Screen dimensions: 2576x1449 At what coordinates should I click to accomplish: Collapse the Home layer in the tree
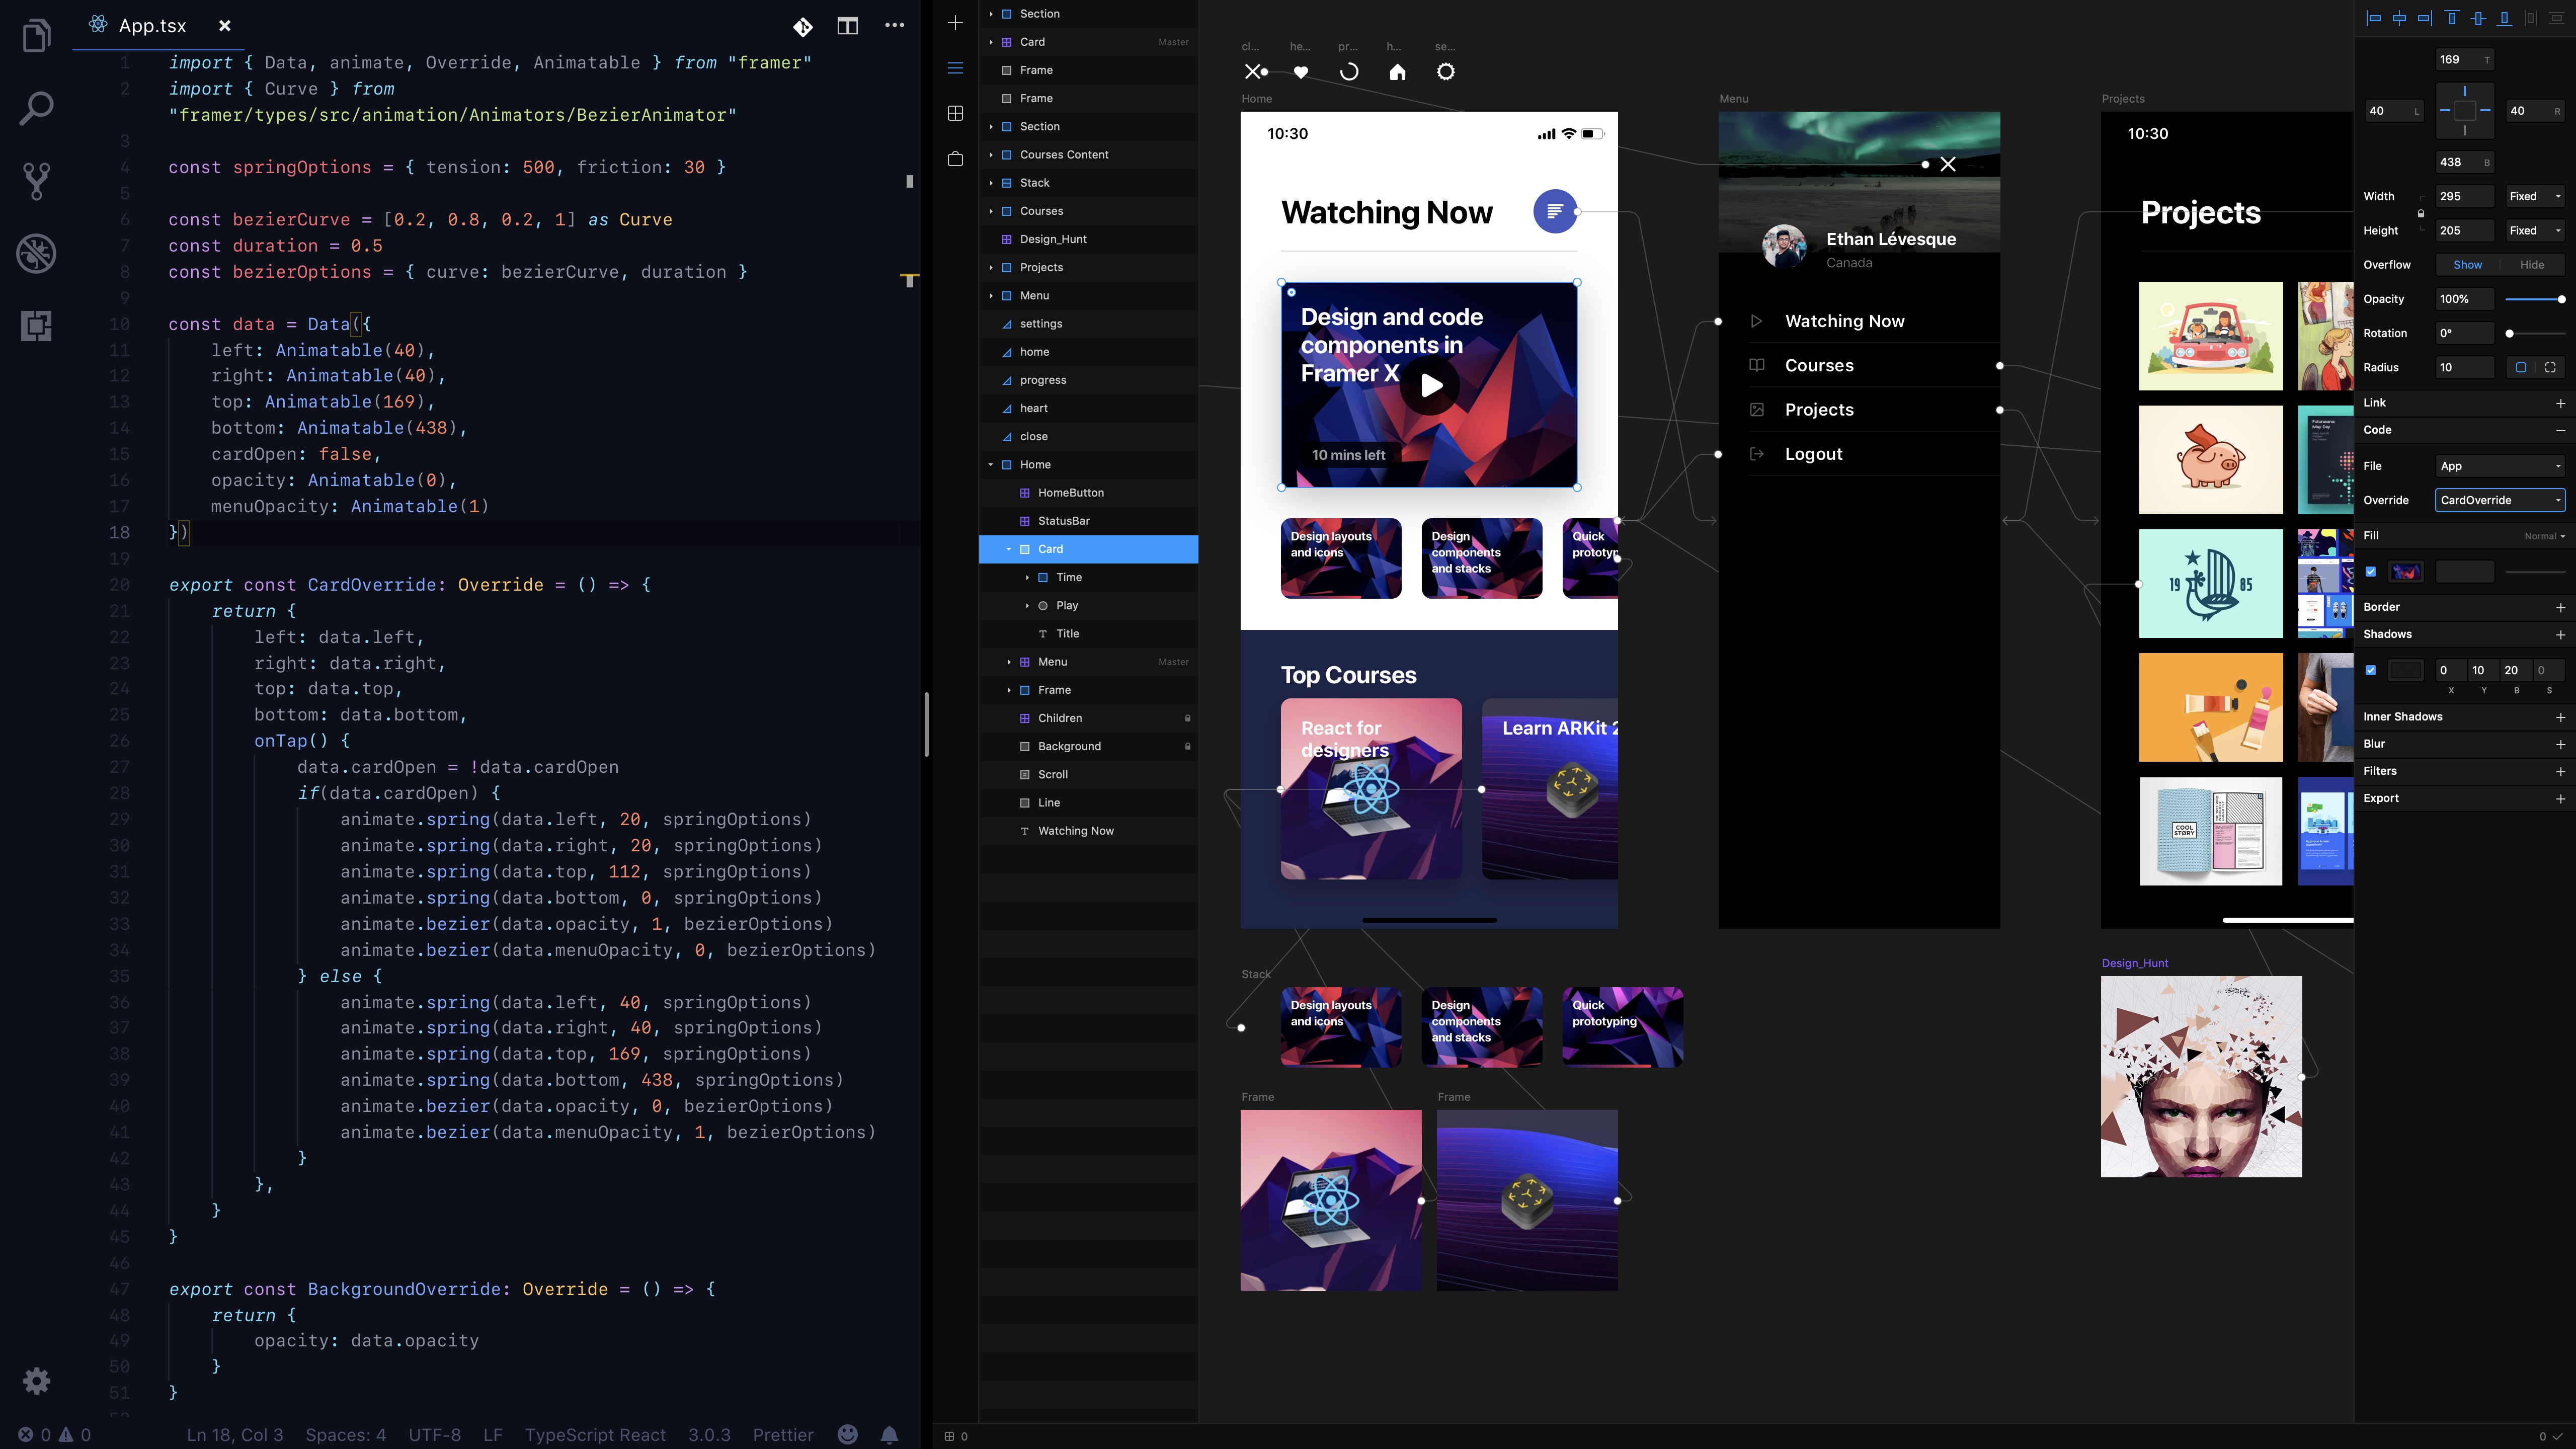click(x=991, y=465)
